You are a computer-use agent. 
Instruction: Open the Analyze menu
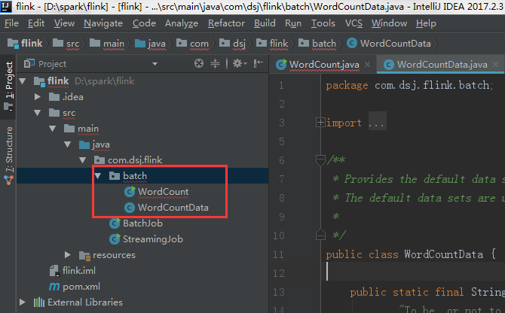tap(182, 23)
